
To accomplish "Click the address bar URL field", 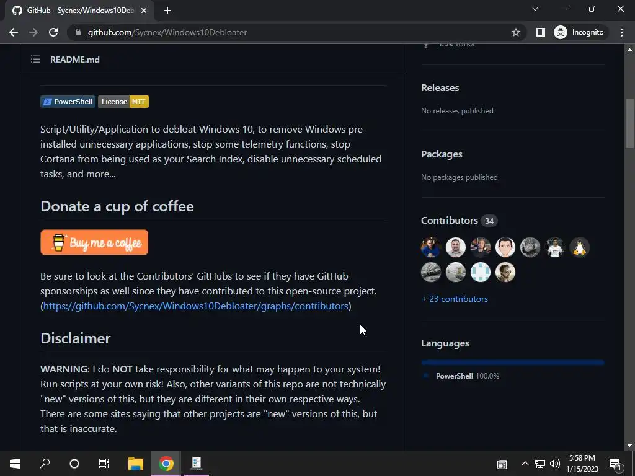I will point(296,32).
